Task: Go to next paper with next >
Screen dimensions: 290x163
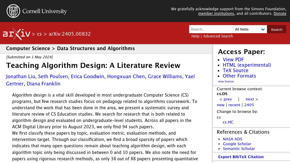Action: coord(252,99)
